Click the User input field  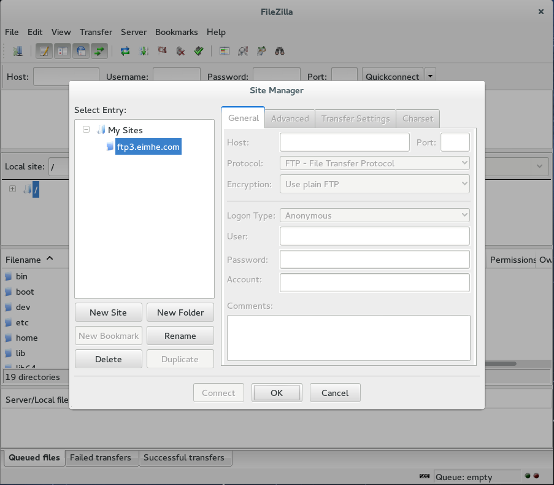(374, 236)
